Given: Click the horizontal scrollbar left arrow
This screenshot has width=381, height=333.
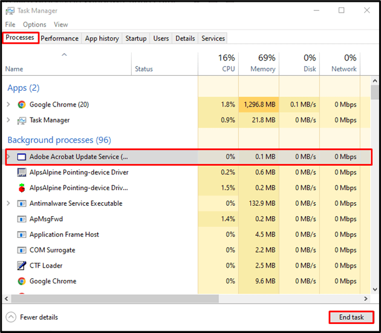Looking at the screenshot, I should point(6,298).
